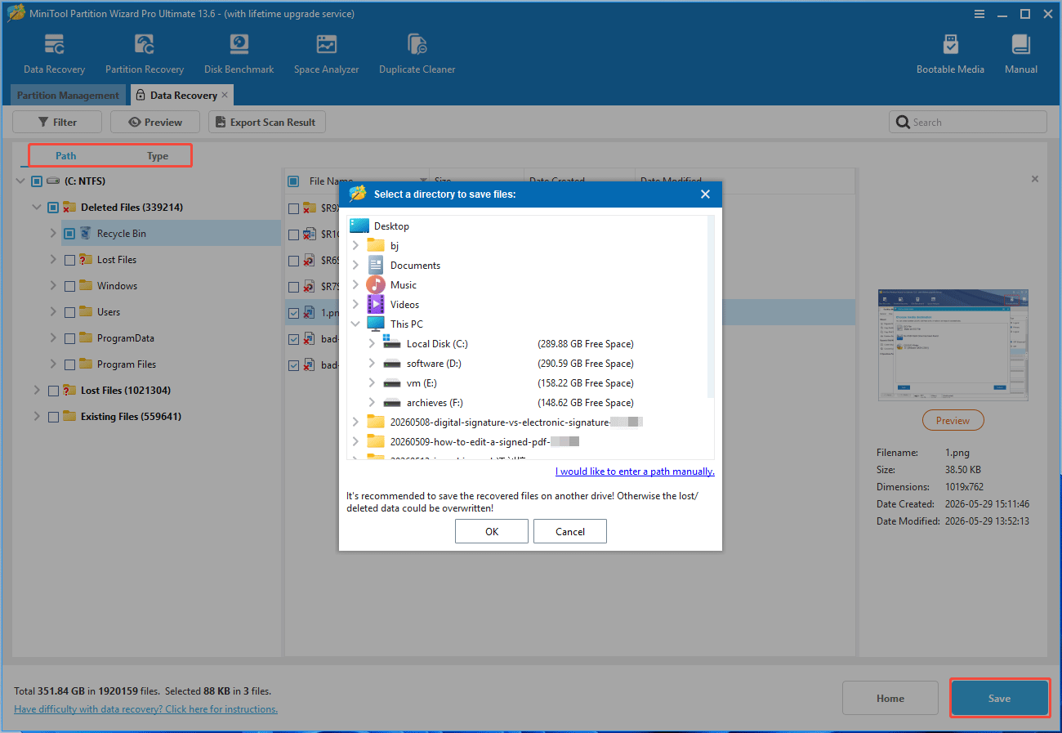Collapse the Deleted Files (339214) node
This screenshot has width=1062, height=733.
(37, 208)
